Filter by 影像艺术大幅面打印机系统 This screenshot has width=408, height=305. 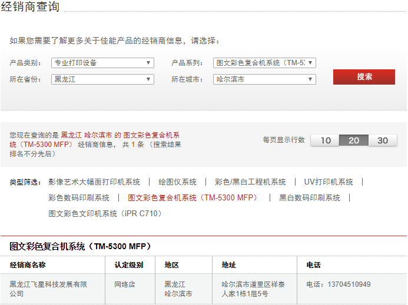click(94, 182)
